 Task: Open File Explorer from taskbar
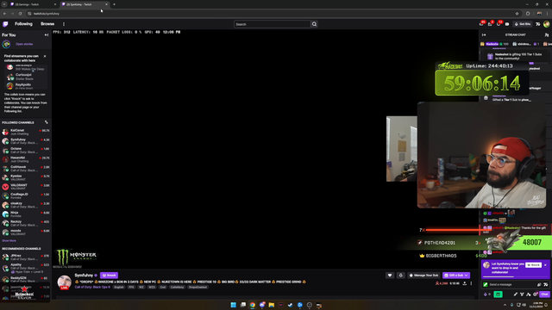pyautogui.click(x=272, y=305)
